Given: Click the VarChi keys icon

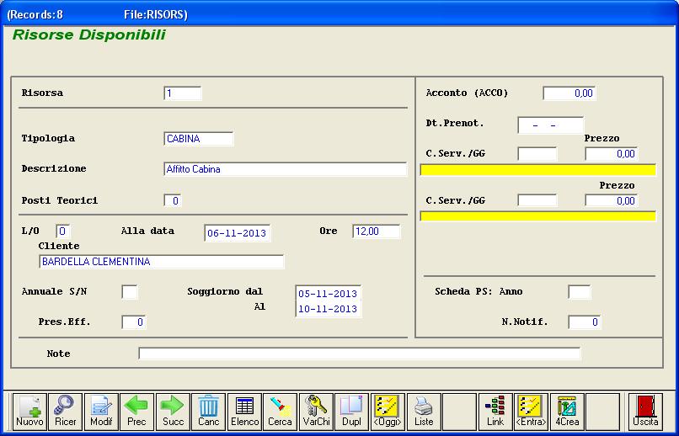Looking at the screenshot, I should (316, 411).
